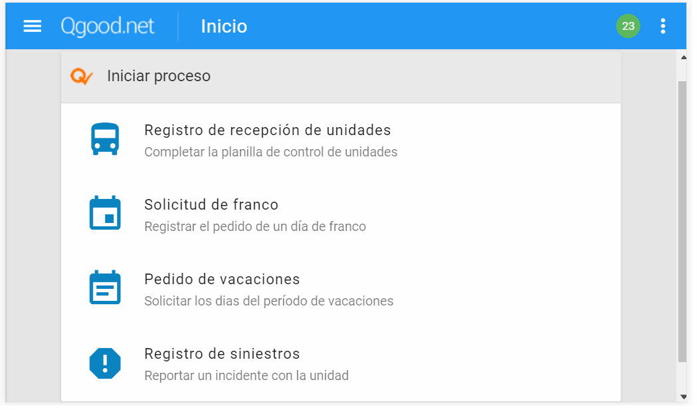Click 'Reportar un incidente con la unidad'
The height and width of the screenshot is (410, 697).
coord(246,375)
